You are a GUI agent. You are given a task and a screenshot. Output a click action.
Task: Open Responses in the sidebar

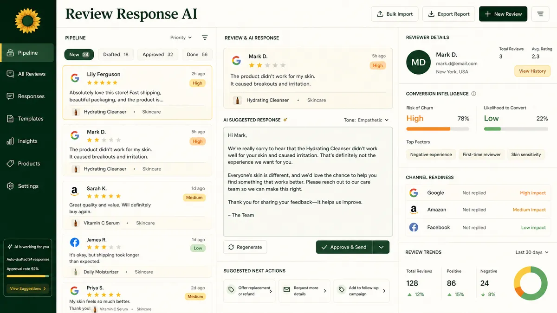pyautogui.click(x=27, y=96)
